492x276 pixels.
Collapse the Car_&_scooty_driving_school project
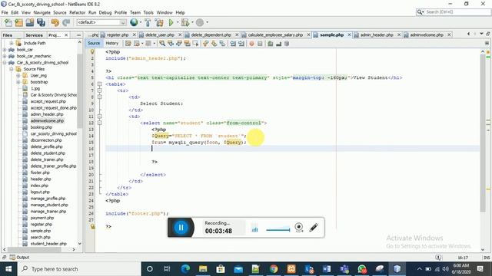pos(5,63)
